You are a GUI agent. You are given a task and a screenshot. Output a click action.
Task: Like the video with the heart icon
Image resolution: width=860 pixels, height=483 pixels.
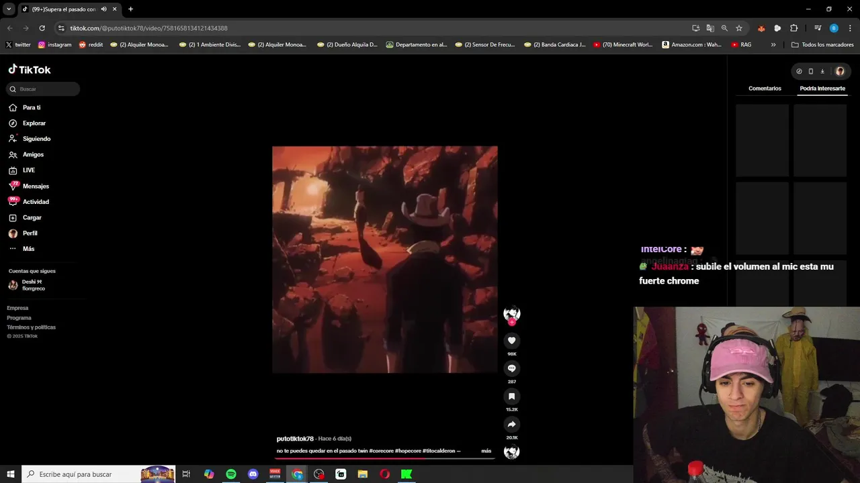pos(511,341)
